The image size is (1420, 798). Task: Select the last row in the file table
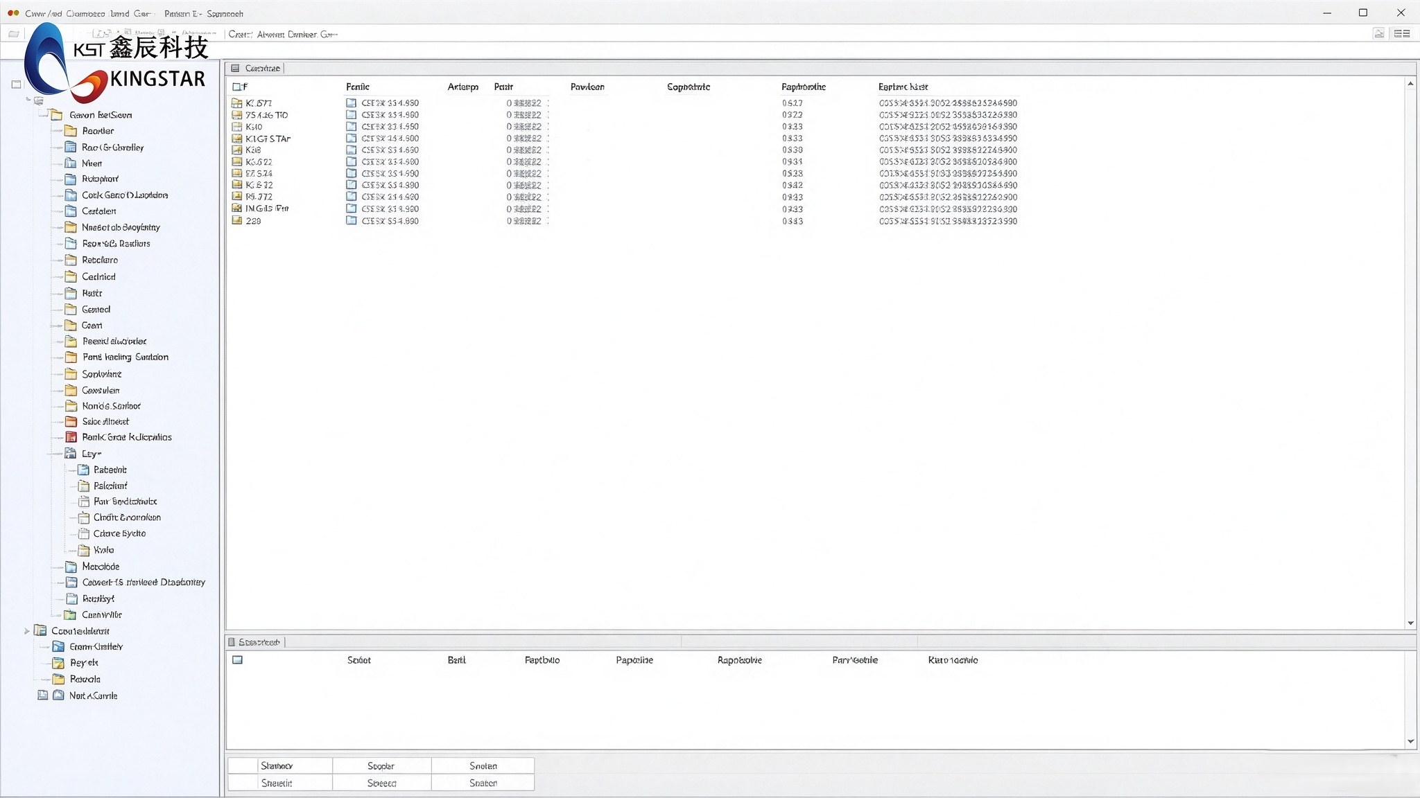(624, 221)
